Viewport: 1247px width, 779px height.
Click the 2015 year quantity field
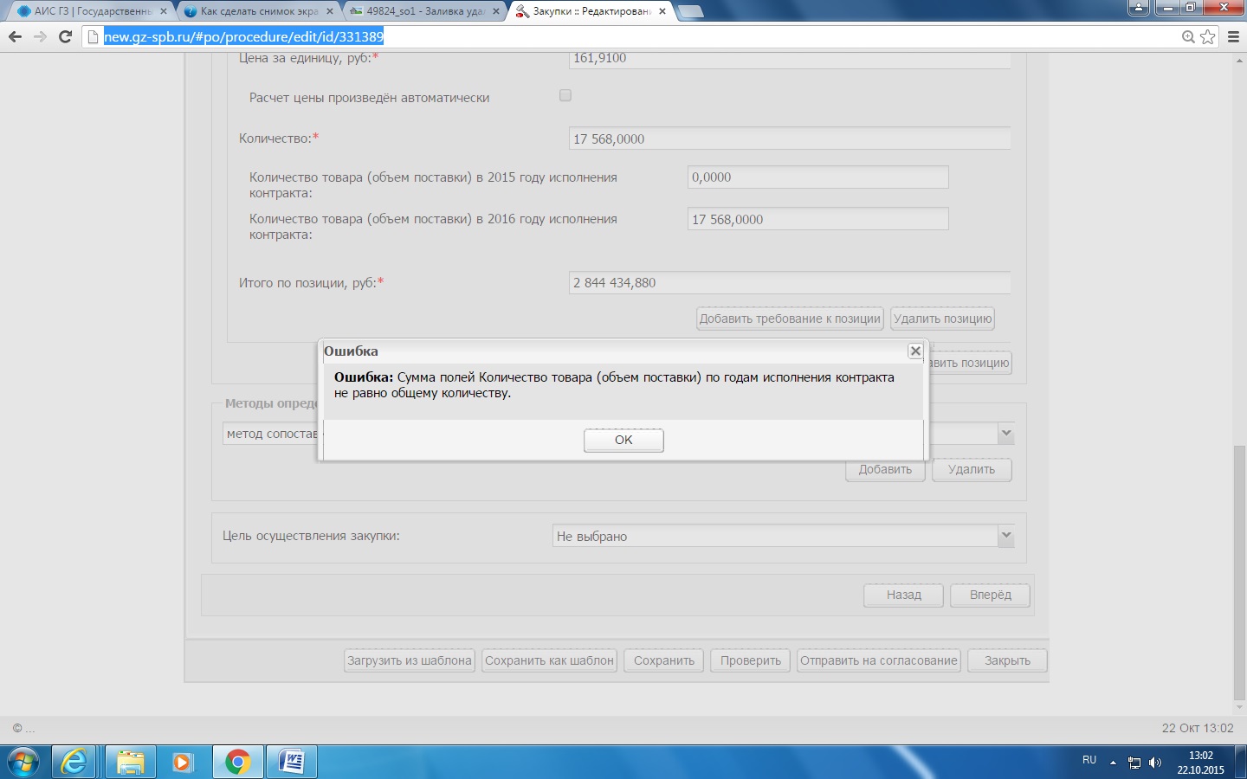(817, 177)
